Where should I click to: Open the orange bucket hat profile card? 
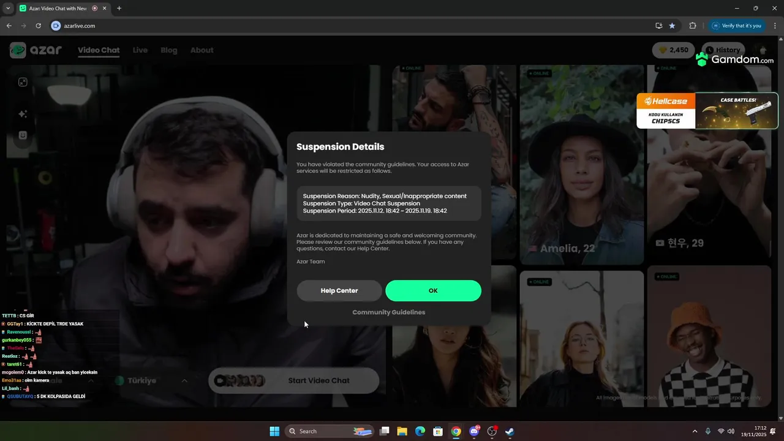709,336
